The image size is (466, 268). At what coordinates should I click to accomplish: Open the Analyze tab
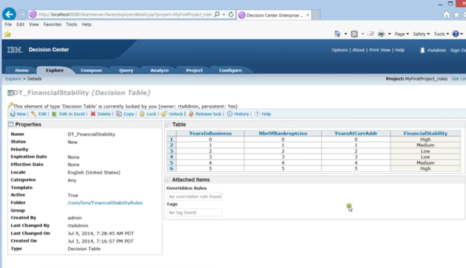[160, 71]
